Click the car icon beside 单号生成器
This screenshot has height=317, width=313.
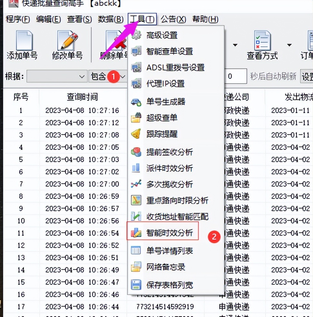pos(136,101)
